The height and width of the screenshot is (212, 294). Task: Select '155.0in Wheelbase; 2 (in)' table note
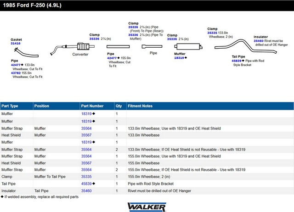(149, 177)
